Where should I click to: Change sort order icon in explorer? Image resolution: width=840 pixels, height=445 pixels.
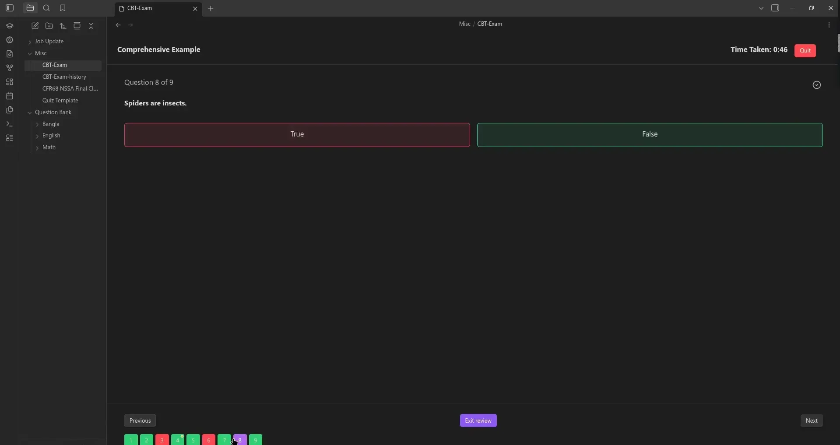point(63,26)
